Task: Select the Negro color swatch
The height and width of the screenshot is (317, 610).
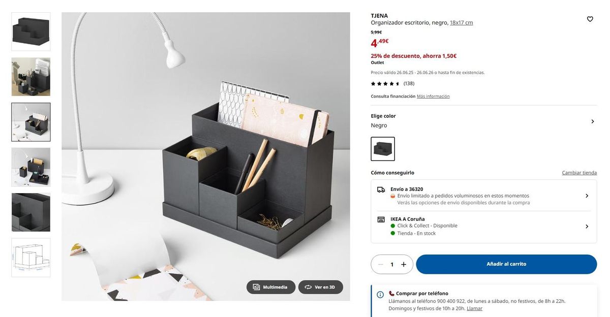Action: tap(383, 149)
